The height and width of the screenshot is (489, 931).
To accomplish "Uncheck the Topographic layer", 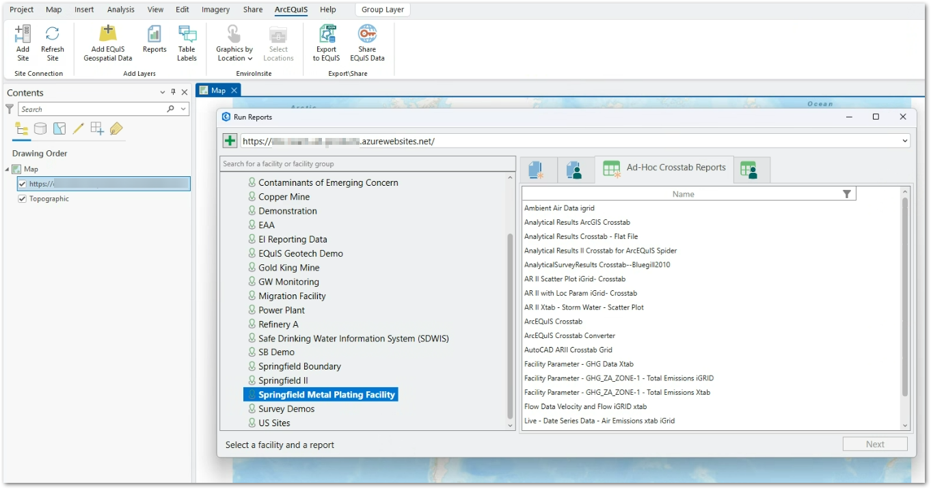I will click(23, 198).
